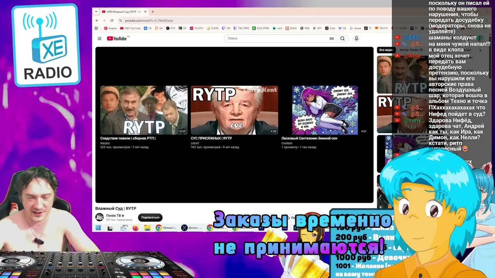495x278 pixels.
Task: Play the Следствие повели сборник thumbnail
Action: click(x=144, y=110)
